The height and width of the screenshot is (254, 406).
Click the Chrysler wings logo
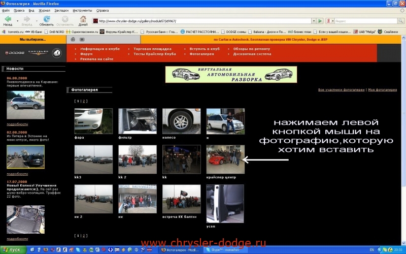[38, 53]
